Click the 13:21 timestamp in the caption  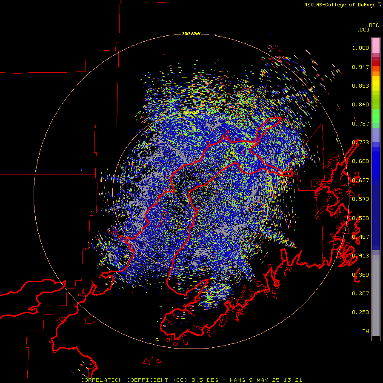pyautogui.click(x=293, y=380)
